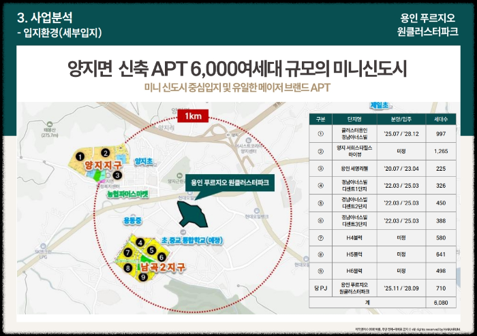Select the 초,중교 통합학교(예정) label
This screenshot has height=336, width=477.
191,240
